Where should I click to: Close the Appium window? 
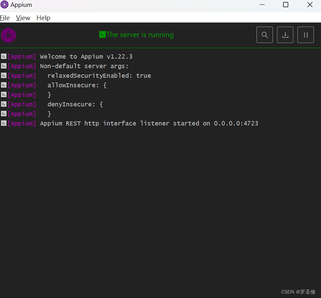pos(310,4)
